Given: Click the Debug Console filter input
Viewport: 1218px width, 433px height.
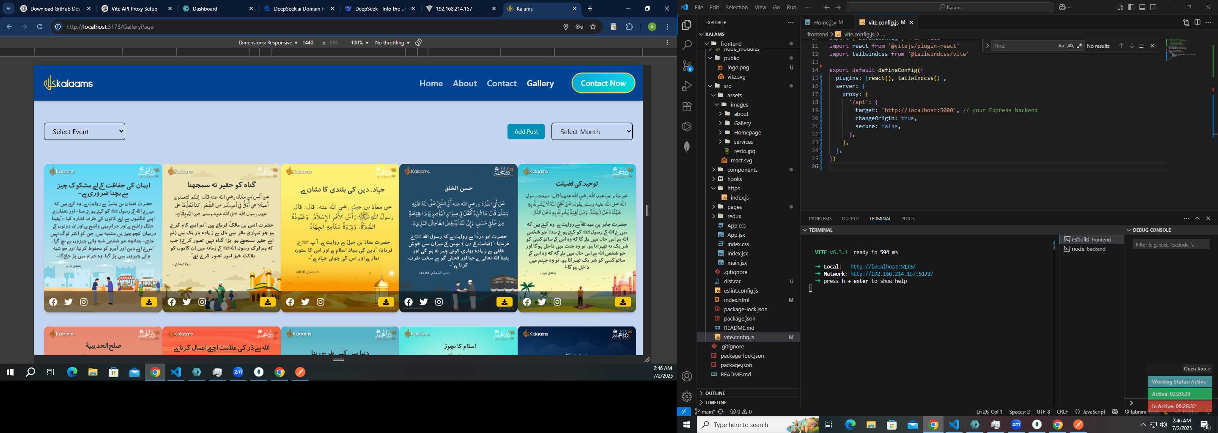Looking at the screenshot, I should coord(1171,244).
